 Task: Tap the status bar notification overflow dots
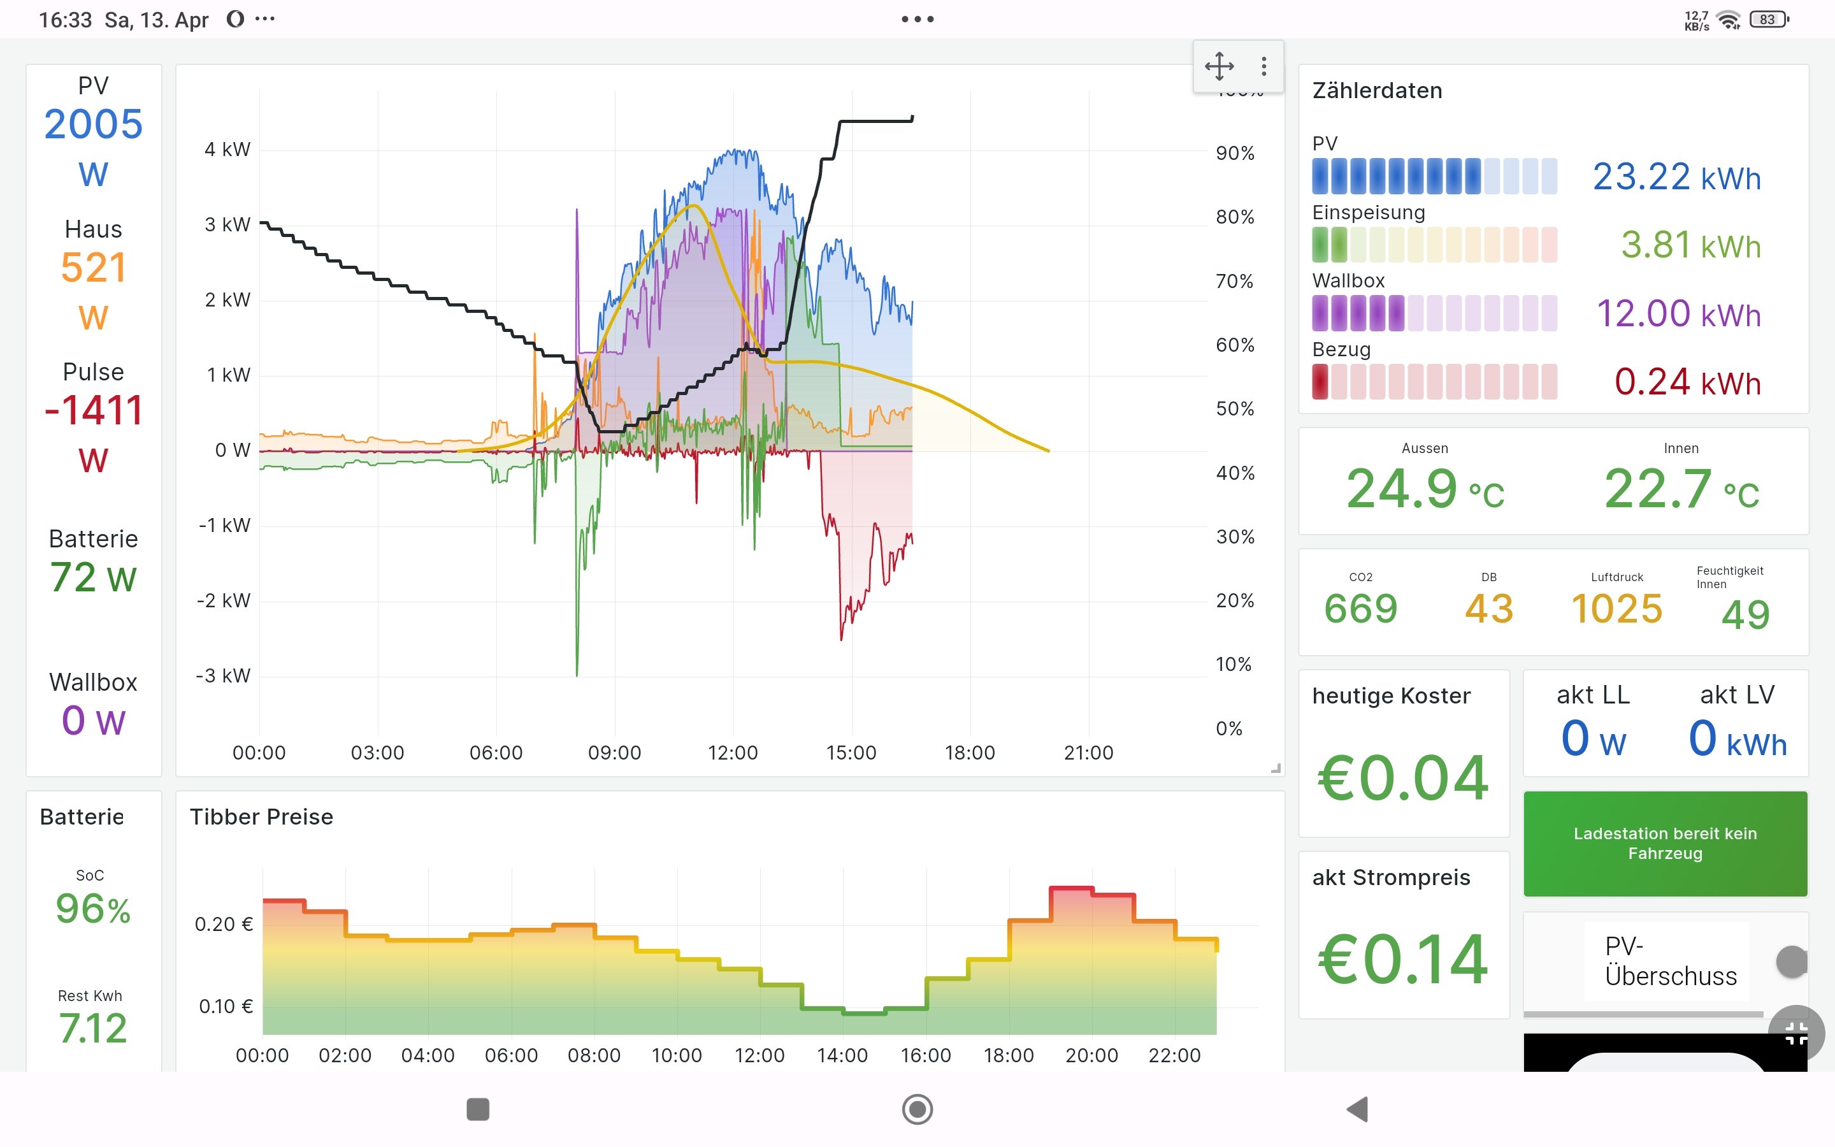264,19
